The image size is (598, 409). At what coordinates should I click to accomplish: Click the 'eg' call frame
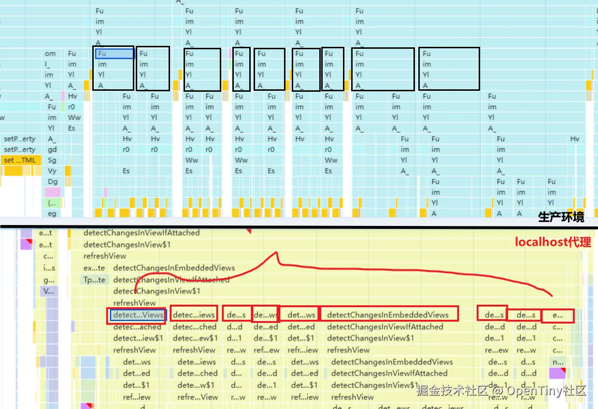pos(52,213)
